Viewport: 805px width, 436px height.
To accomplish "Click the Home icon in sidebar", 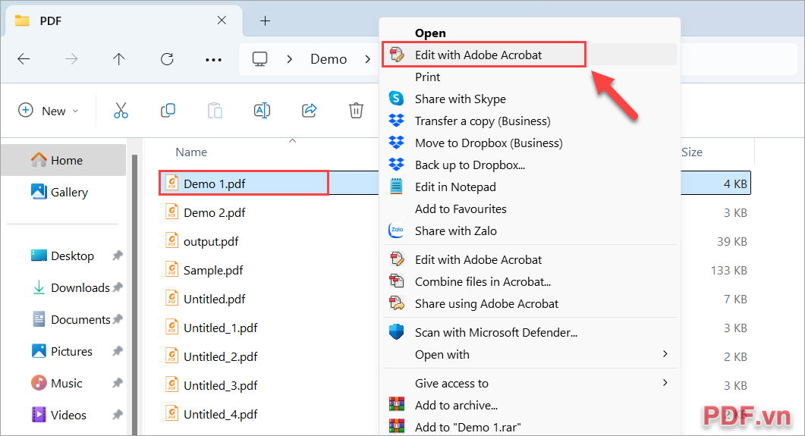I will point(39,160).
